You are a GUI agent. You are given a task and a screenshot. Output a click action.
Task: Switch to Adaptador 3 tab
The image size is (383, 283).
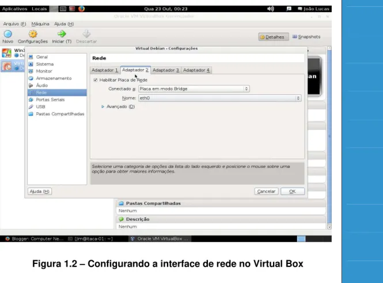(x=166, y=70)
